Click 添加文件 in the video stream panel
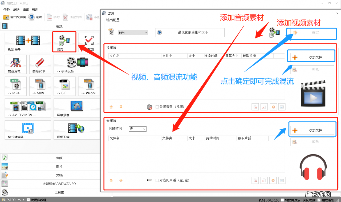 (x=311, y=56)
